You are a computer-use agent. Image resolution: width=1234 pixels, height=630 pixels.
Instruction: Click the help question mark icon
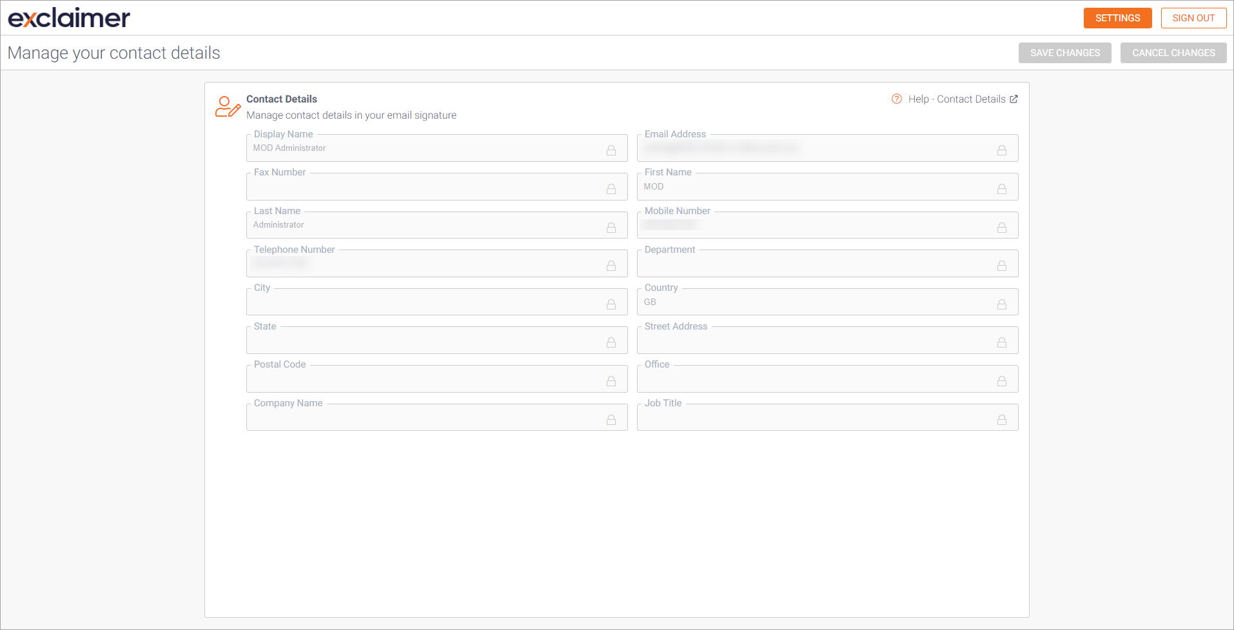tap(896, 99)
